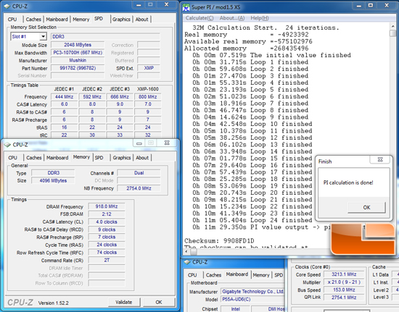Click the Module Size value 2048 MBytes
This screenshot has height=312, width=399.
78,45
